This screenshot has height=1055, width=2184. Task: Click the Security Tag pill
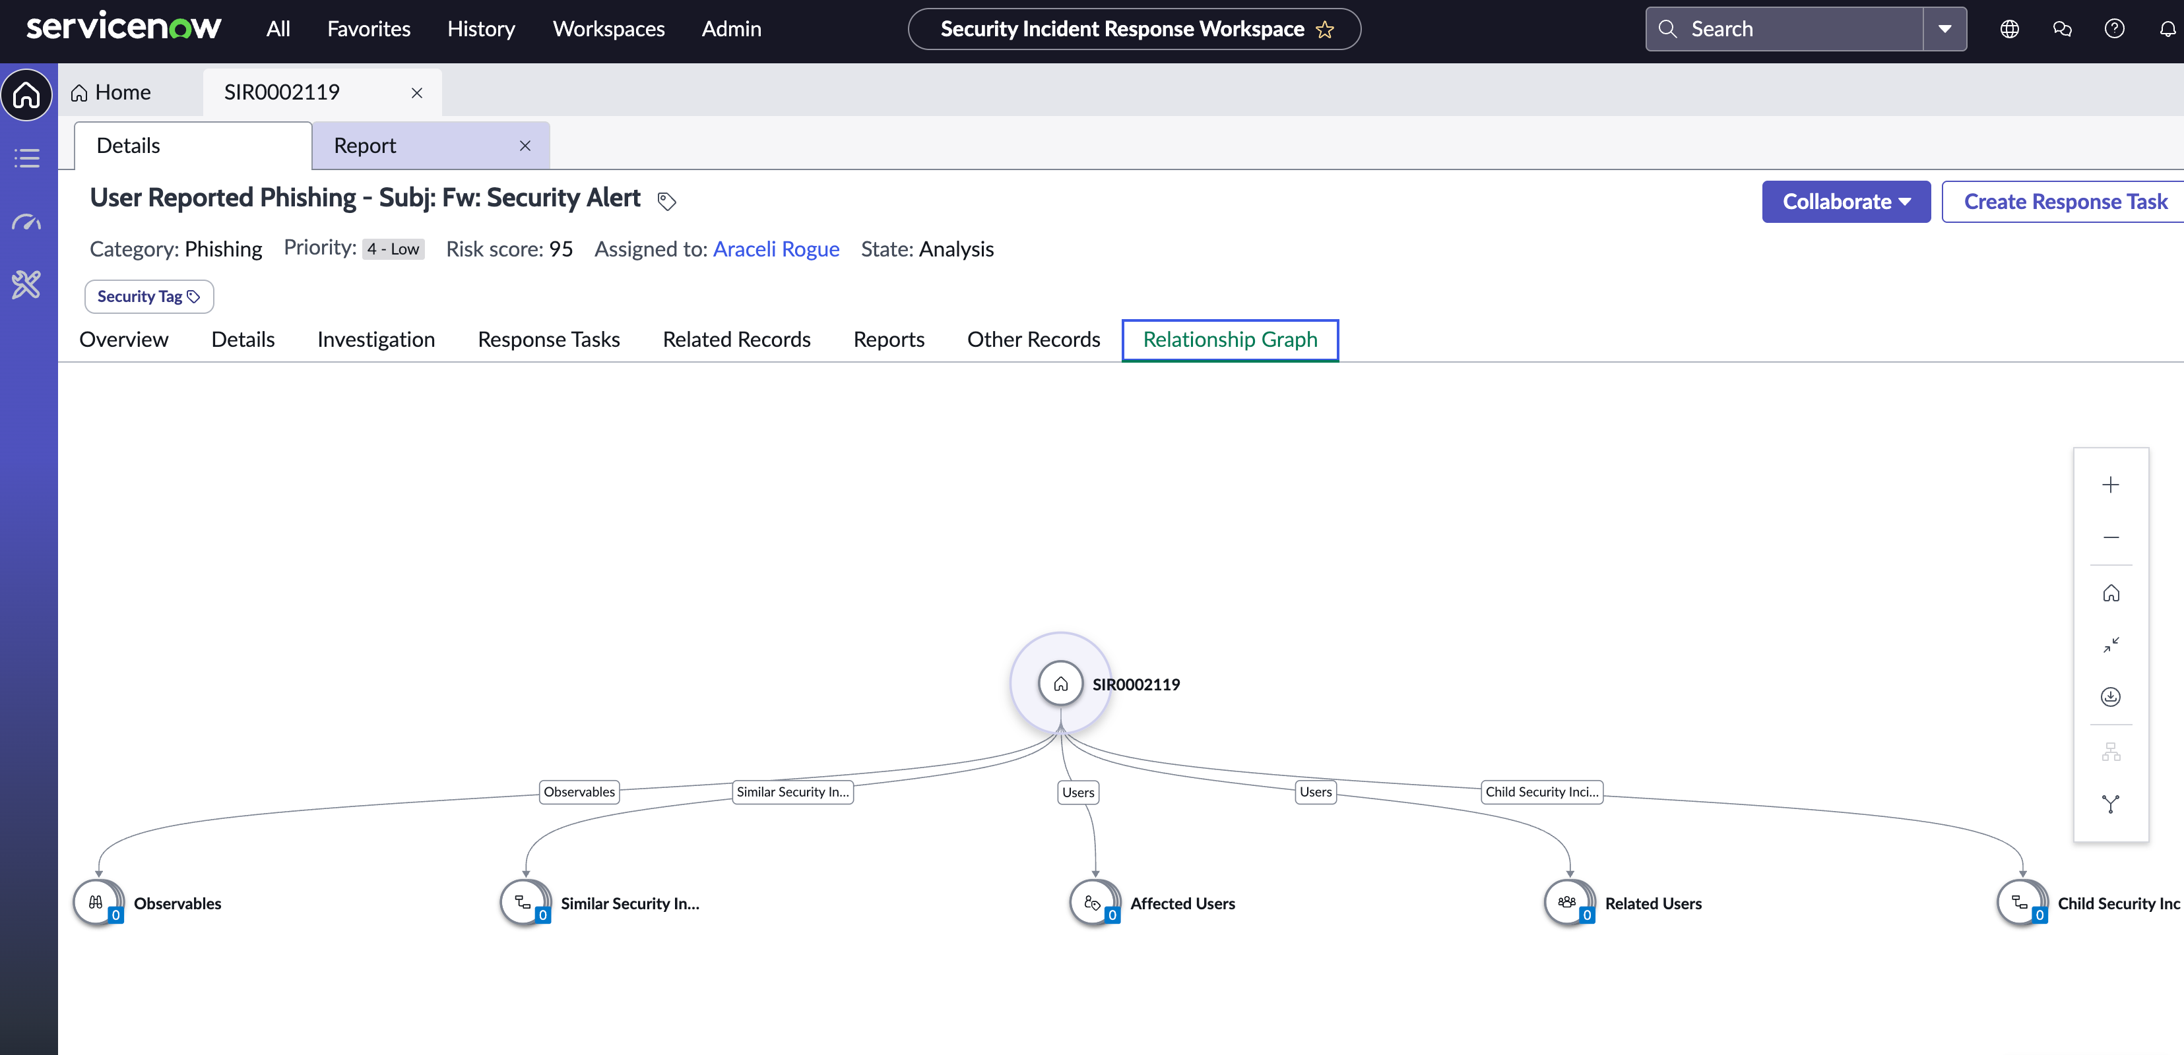tap(149, 297)
